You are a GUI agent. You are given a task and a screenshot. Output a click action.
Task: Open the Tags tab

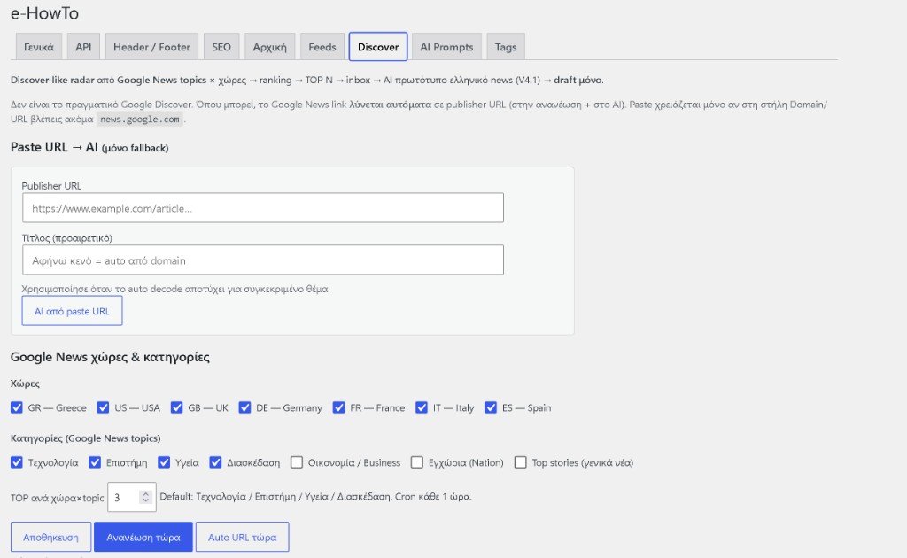[x=506, y=47]
